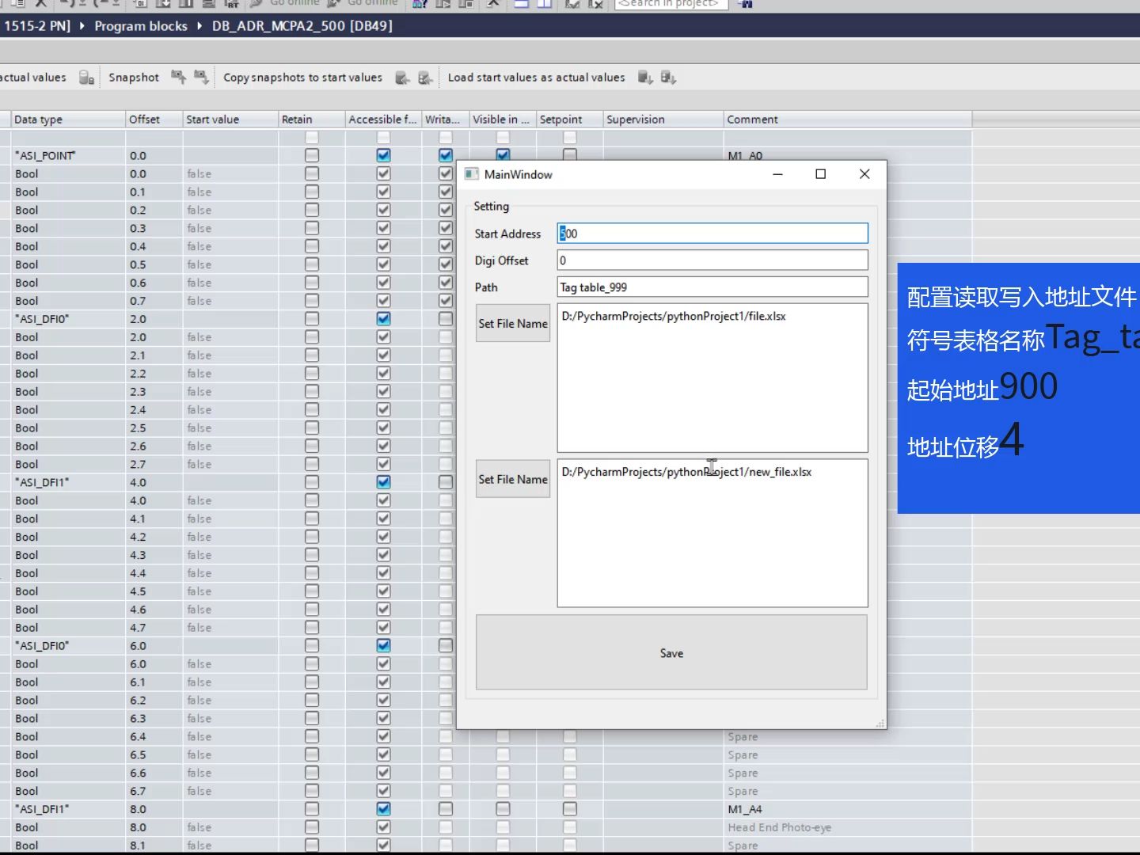Select "ASI_DFI0" cell at offset 6.0
The width and height of the screenshot is (1140, 855).
(68, 645)
